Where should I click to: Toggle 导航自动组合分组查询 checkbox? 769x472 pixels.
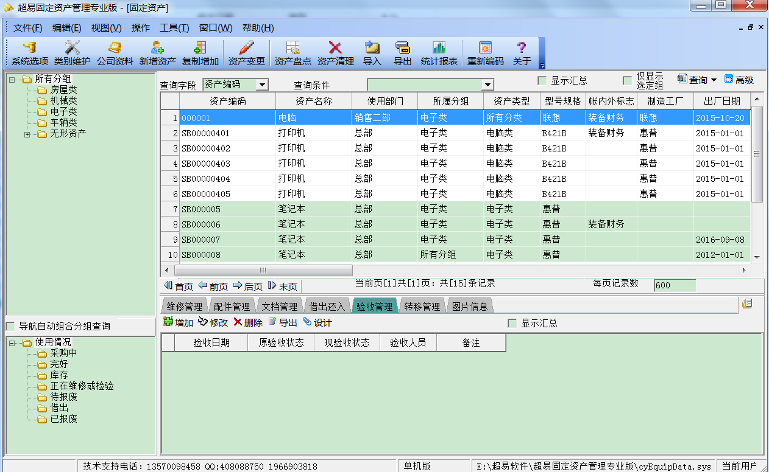coord(10,327)
